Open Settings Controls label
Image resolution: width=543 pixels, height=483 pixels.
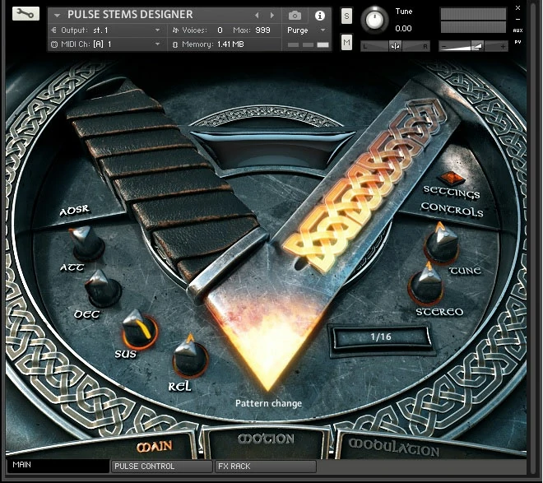click(x=452, y=201)
